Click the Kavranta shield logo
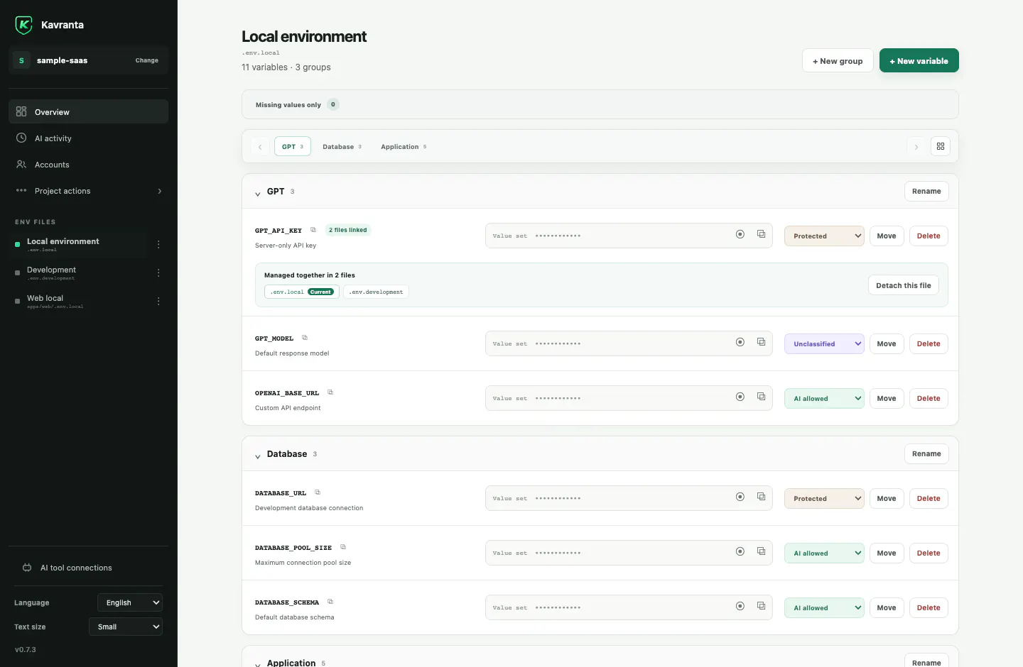The height and width of the screenshot is (667, 1023). tap(23, 25)
